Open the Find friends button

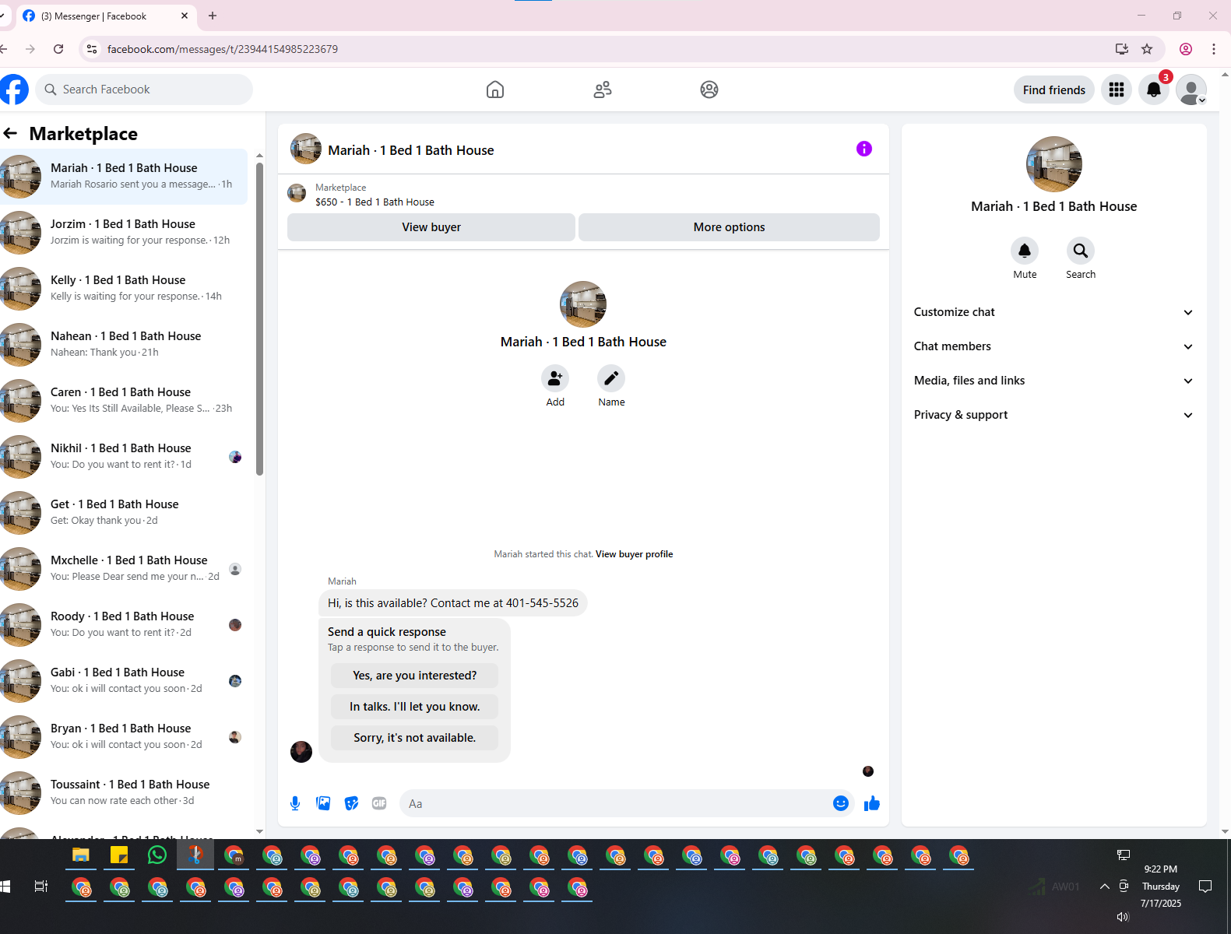1054,90
